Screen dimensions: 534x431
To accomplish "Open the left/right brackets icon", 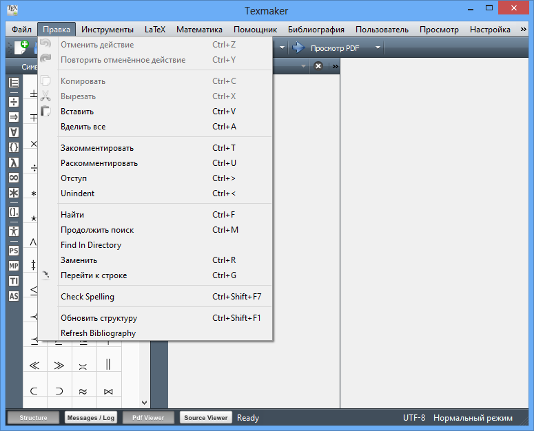I will [14, 212].
